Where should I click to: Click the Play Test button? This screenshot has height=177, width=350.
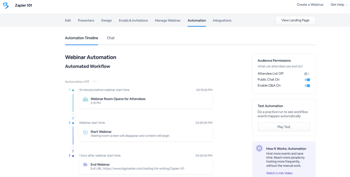click(284, 127)
